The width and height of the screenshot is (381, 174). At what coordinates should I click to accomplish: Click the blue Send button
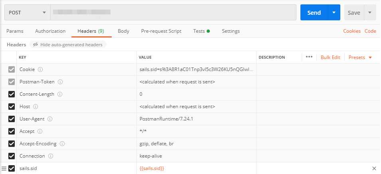coord(314,12)
